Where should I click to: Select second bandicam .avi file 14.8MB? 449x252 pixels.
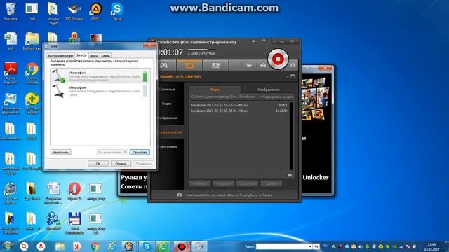tap(239, 111)
